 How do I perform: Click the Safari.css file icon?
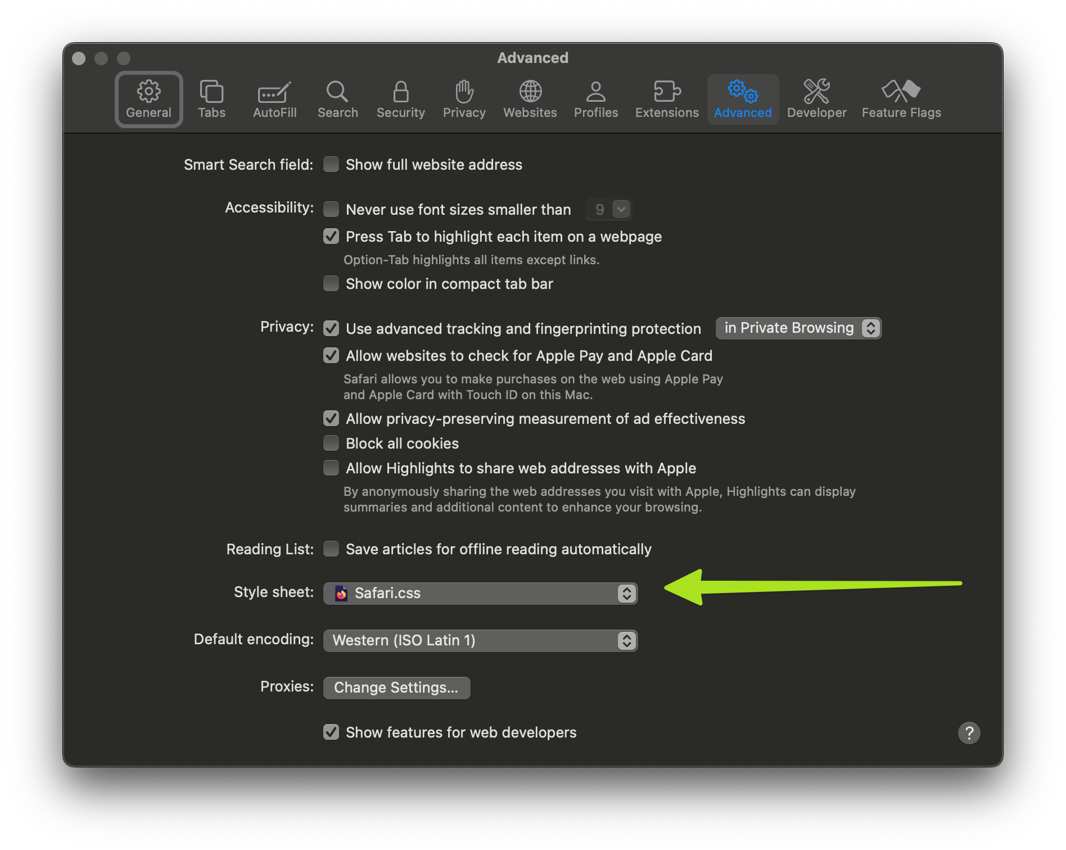coord(341,593)
